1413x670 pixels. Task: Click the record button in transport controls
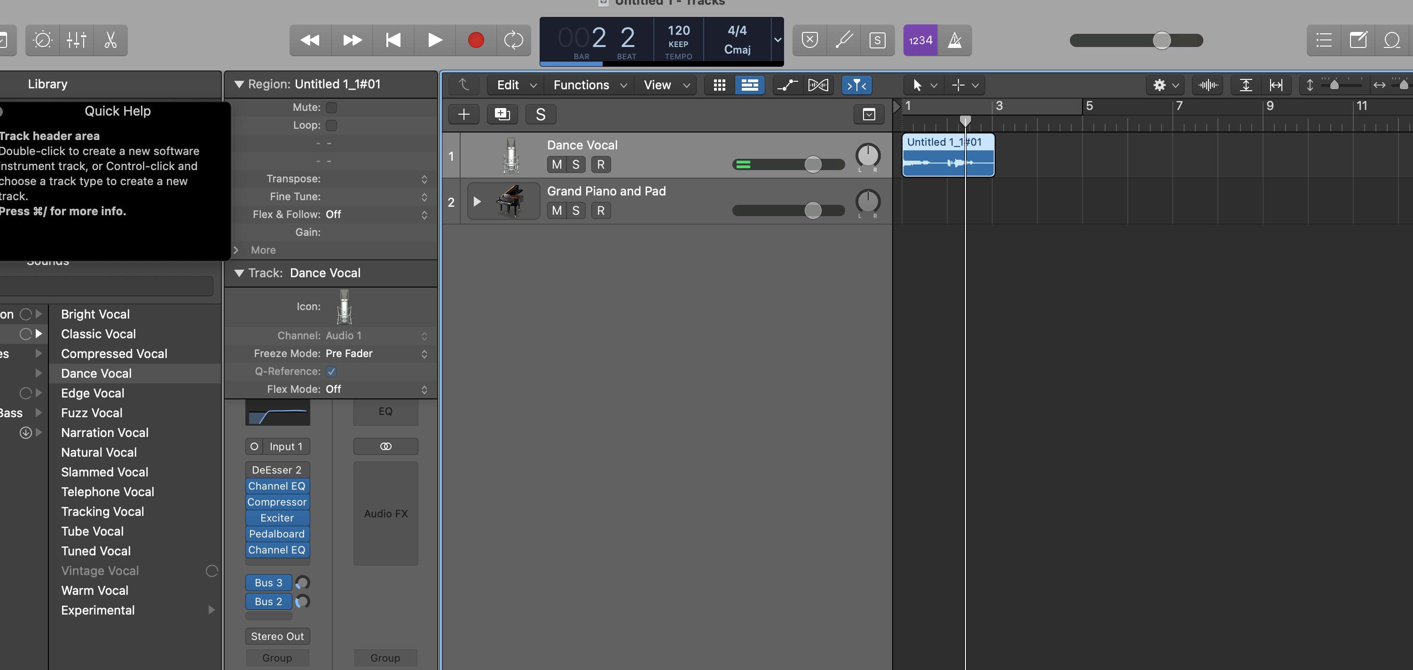pyautogui.click(x=475, y=40)
